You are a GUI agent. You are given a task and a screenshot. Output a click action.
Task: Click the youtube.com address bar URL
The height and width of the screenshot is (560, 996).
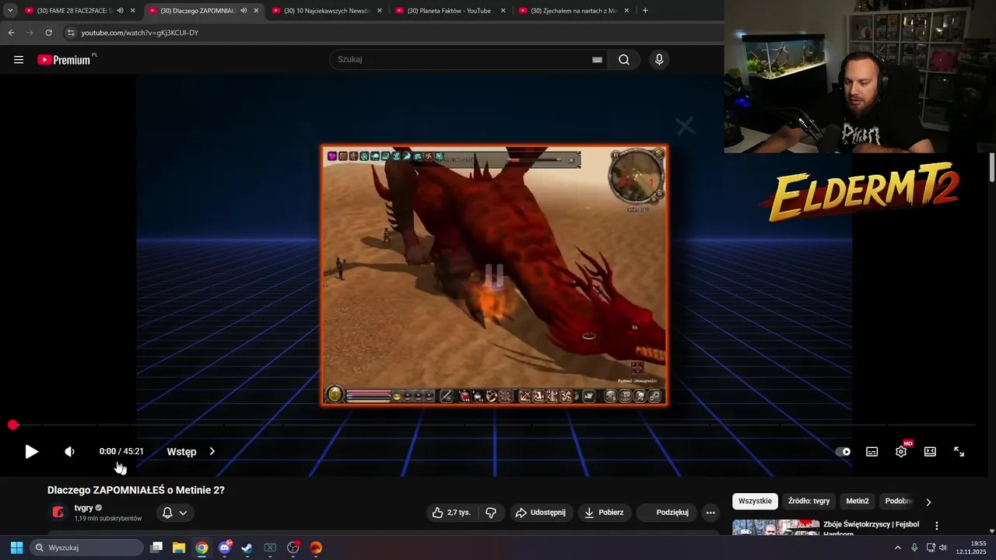(140, 33)
